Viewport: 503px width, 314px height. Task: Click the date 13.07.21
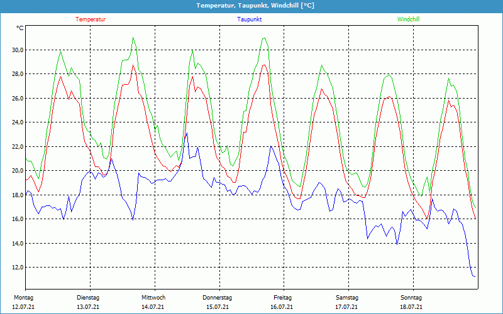[x=88, y=307]
